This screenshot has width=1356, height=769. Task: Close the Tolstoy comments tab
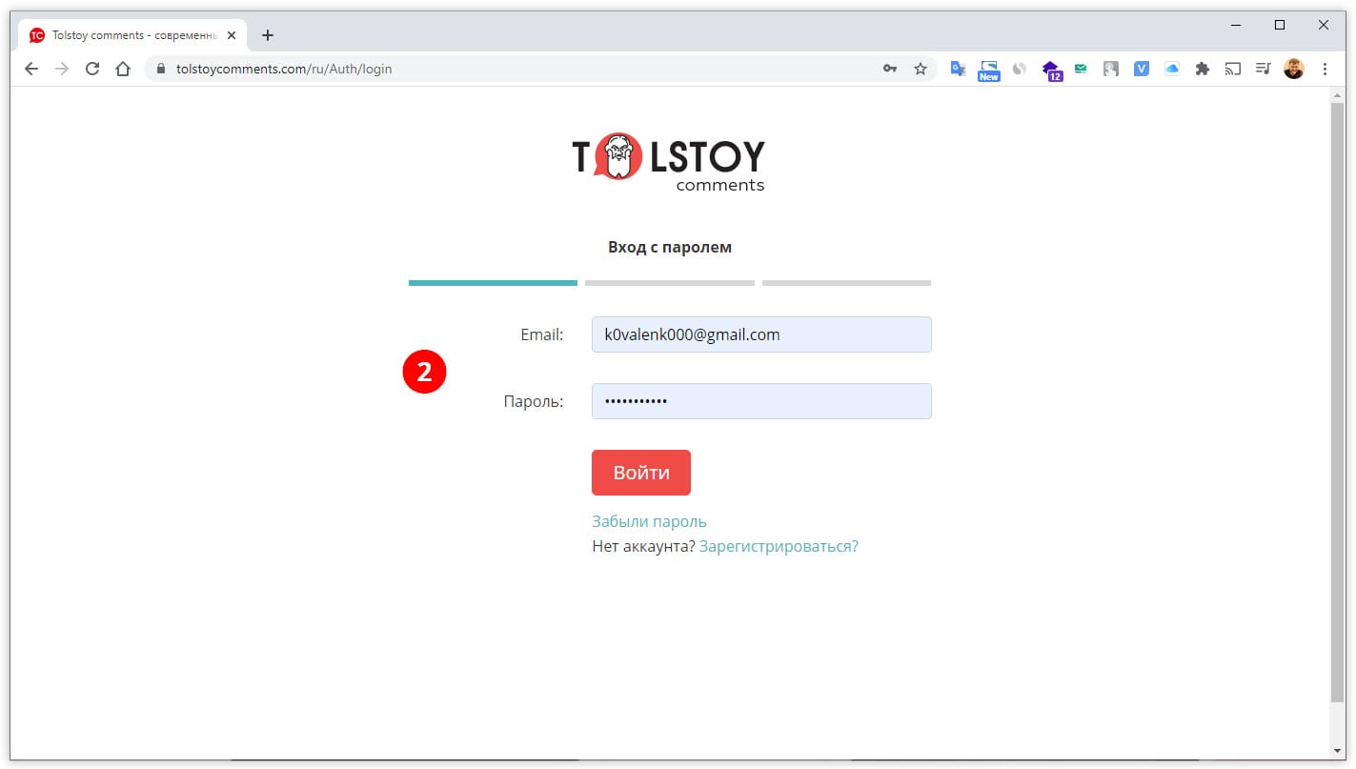point(232,35)
